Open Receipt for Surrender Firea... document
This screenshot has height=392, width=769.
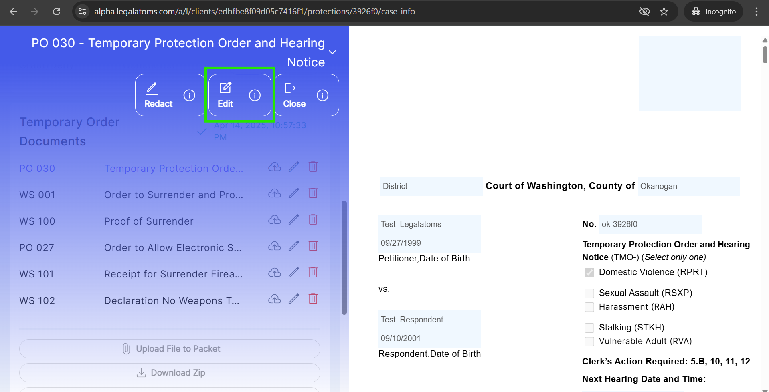pyautogui.click(x=173, y=274)
